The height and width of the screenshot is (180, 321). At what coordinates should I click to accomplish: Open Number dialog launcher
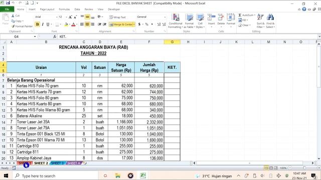click(x=165, y=31)
